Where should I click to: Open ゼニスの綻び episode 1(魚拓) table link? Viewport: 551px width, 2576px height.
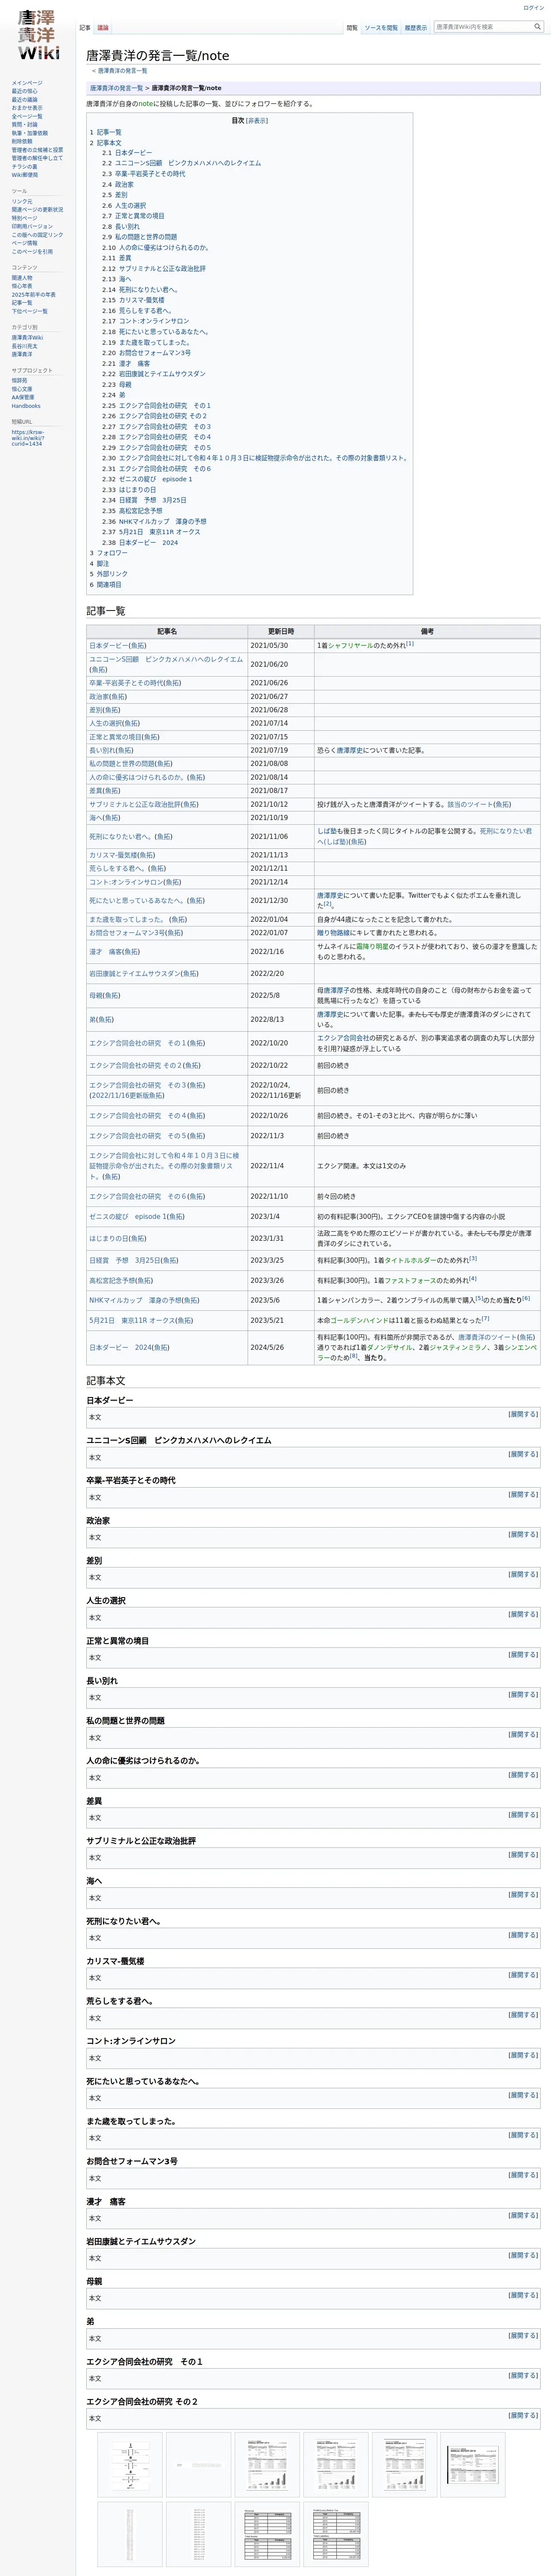coord(137,1217)
